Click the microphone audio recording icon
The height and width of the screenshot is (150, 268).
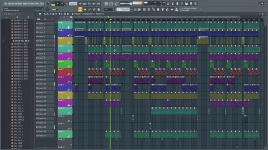[x=177, y=4]
